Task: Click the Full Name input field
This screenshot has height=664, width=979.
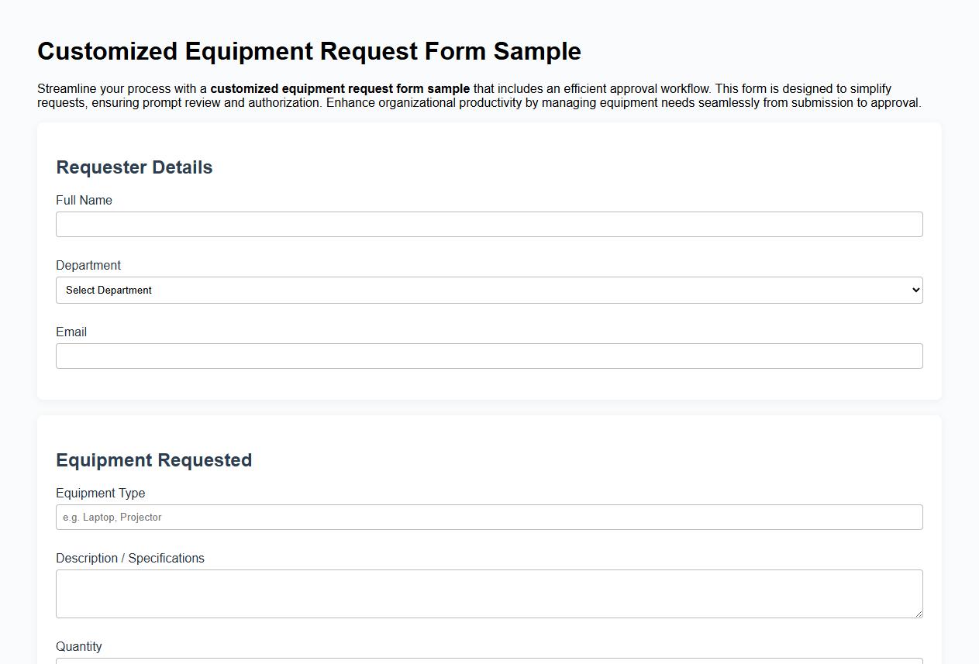Action: click(x=489, y=224)
